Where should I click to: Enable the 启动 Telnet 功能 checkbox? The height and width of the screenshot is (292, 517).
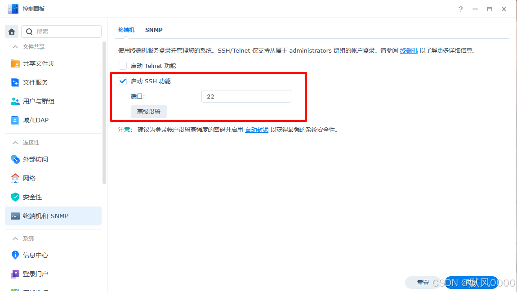click(x=122, y=66)
